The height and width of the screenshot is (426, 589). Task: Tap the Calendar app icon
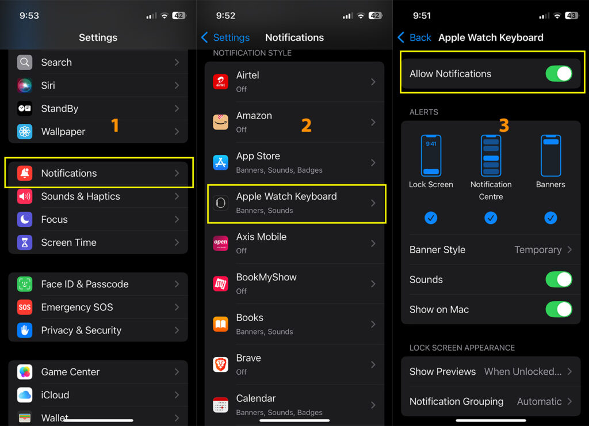pyautogui.click(x=220, y=405)
